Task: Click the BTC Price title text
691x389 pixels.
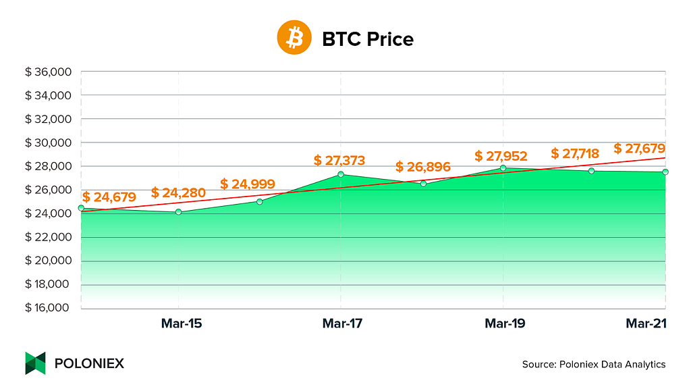Action: click(368, 39)
